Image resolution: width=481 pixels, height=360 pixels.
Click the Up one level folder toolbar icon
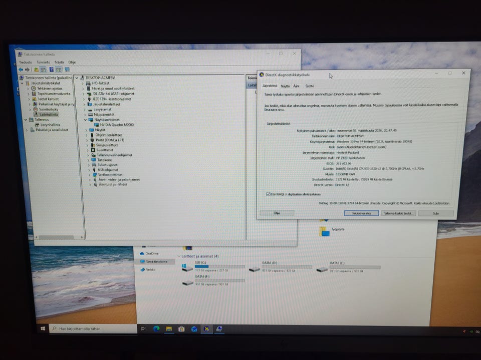point(36,69)
